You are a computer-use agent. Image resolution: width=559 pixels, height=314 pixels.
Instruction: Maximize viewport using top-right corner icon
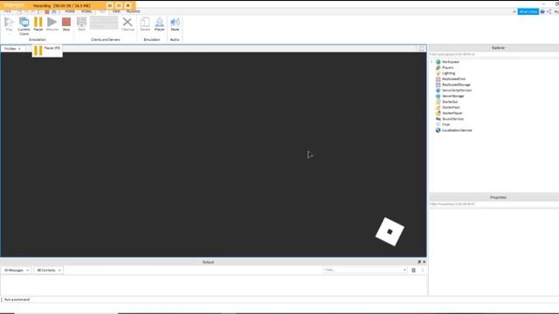click(x=421, y=49)
